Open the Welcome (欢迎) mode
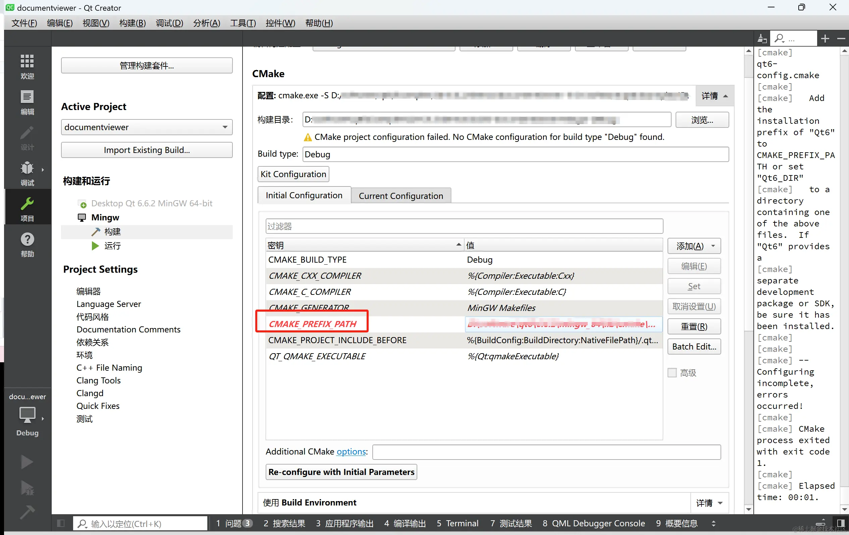Viewport: 849px width, 535px height. 27,66
